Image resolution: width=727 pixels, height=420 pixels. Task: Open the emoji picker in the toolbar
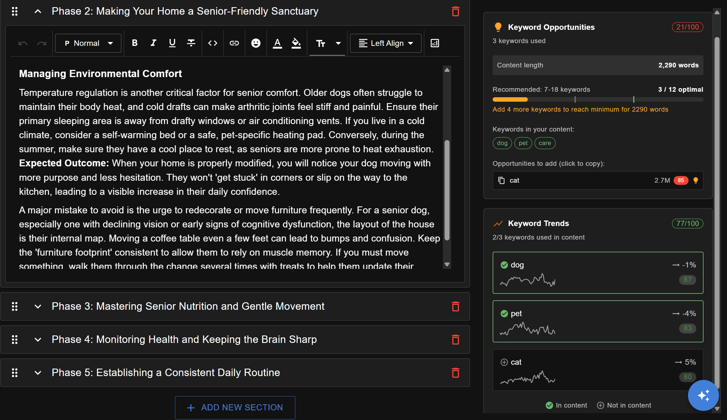click(x=256, y=43)
